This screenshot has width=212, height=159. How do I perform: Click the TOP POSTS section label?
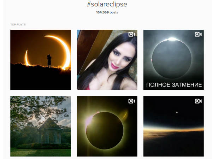tap(18, 24)
